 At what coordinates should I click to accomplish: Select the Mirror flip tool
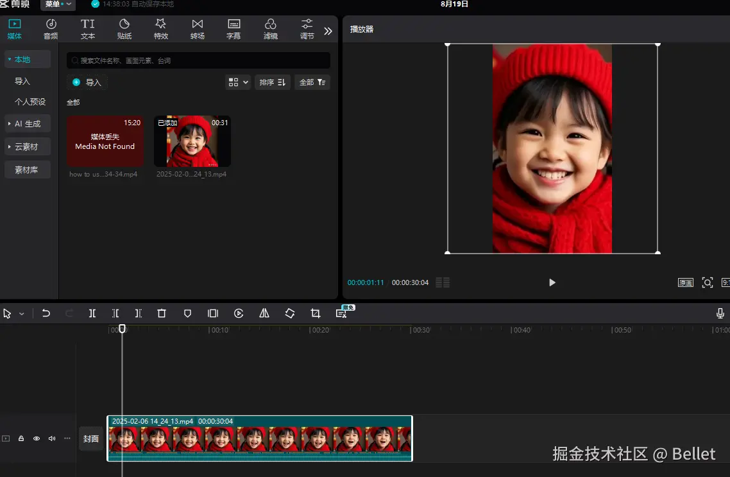coord(264,313)
